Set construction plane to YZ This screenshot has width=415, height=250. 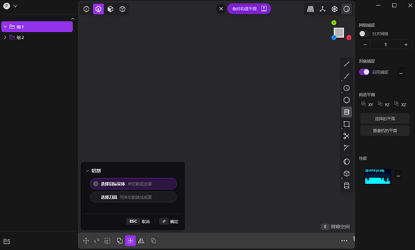[x=383, y=104]
